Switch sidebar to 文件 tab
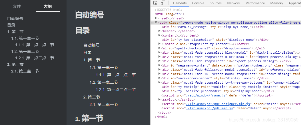The width and height of the screenshot is (301, 125). [x=17, y=6]
